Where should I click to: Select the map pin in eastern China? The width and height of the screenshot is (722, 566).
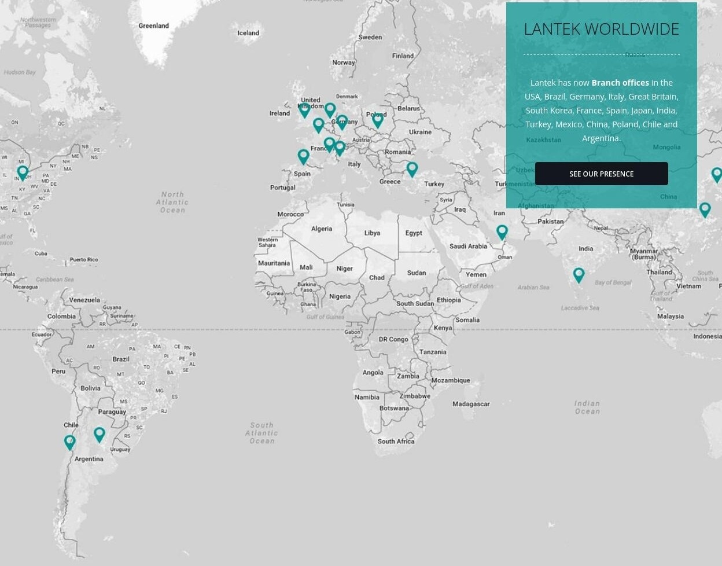pos(705,210)
